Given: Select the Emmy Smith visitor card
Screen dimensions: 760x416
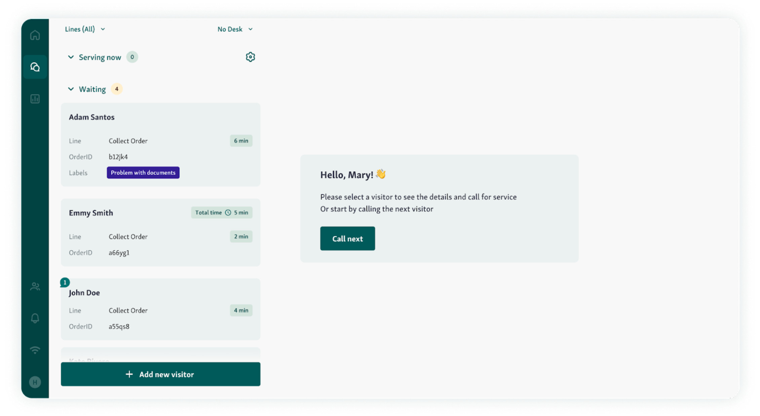Looking at the screenshot, I should coord(160,233).
